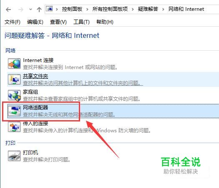Click 网络和 Internet breadcrumb item

click(186, 9)
